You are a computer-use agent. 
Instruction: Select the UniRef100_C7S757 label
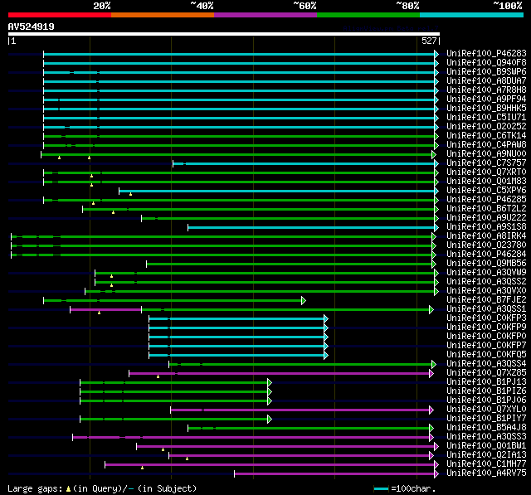[486, 163]
